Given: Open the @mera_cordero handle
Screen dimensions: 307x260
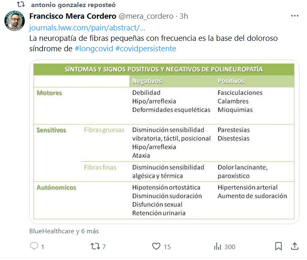Looking at the screenshot, I should click(x=146, y=17).
